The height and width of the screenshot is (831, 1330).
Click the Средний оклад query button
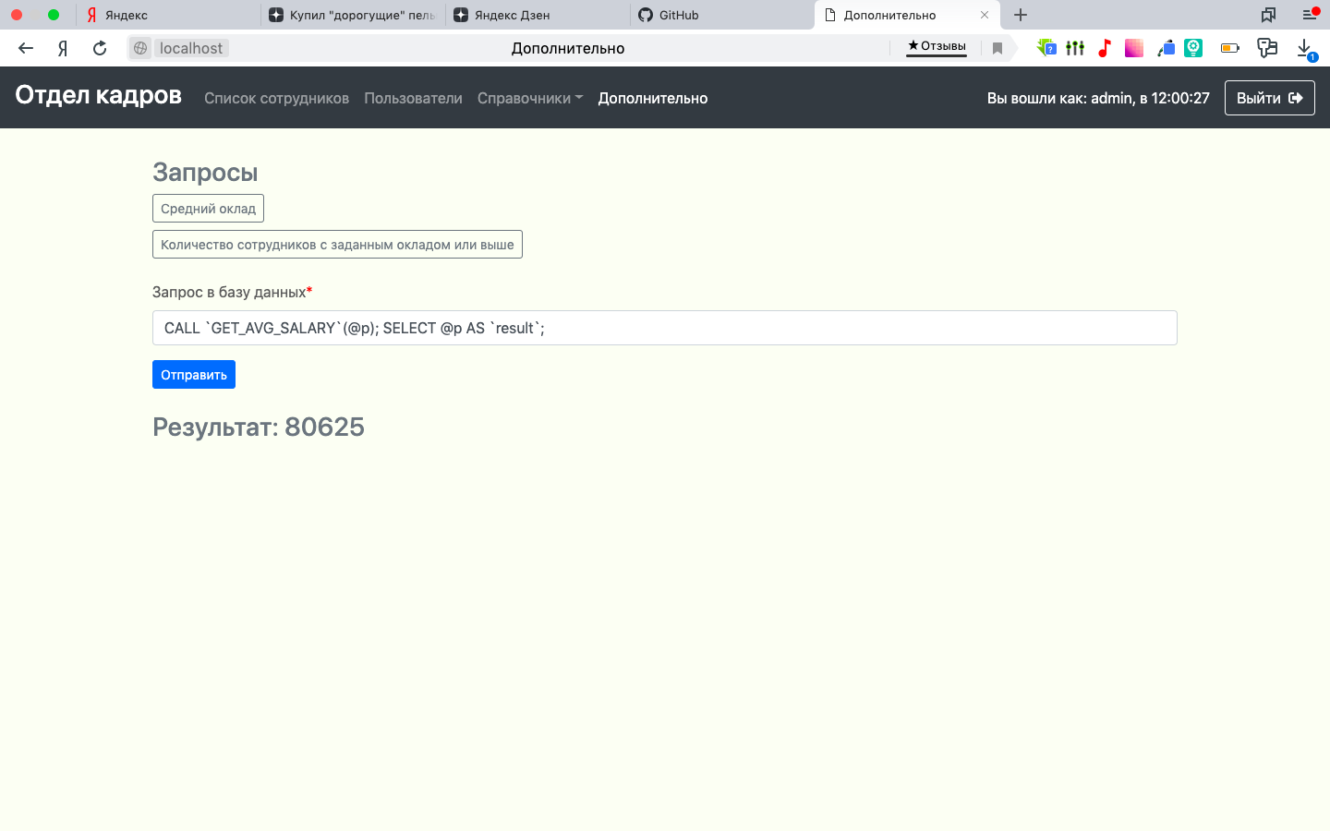[208, 209]
